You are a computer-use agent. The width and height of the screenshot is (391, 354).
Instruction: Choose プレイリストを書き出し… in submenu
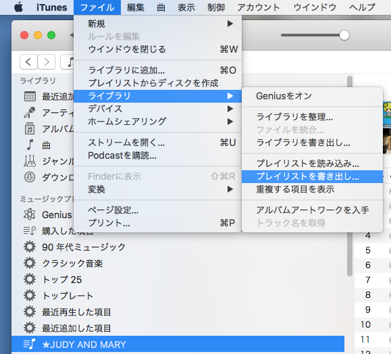point(312,176)
